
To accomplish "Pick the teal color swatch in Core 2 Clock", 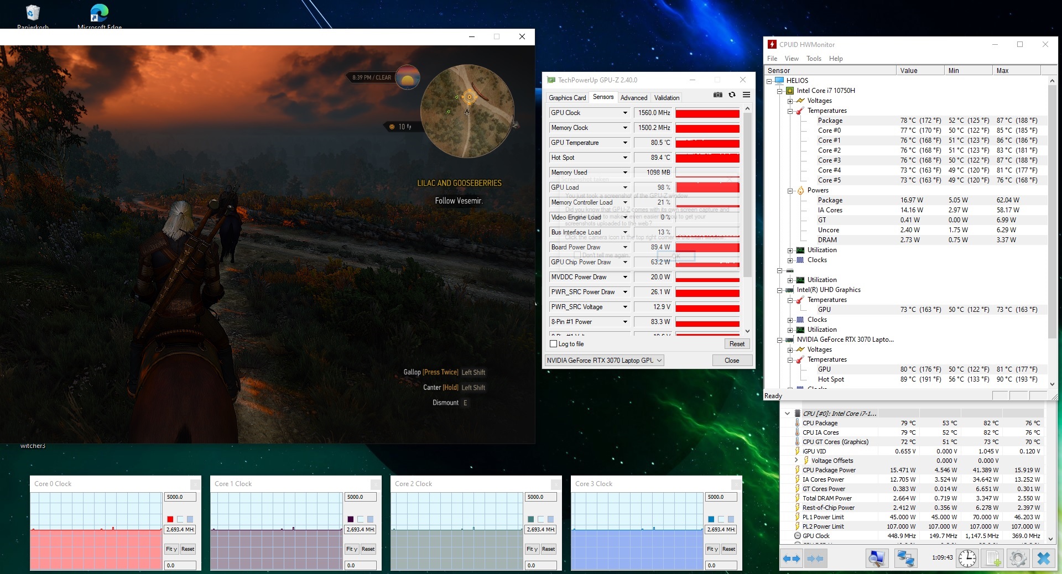I will [x=531, y=519].
